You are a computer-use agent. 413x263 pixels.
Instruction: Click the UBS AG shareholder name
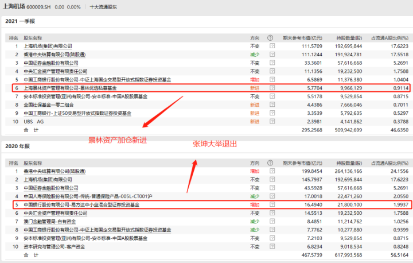point(33,122)
